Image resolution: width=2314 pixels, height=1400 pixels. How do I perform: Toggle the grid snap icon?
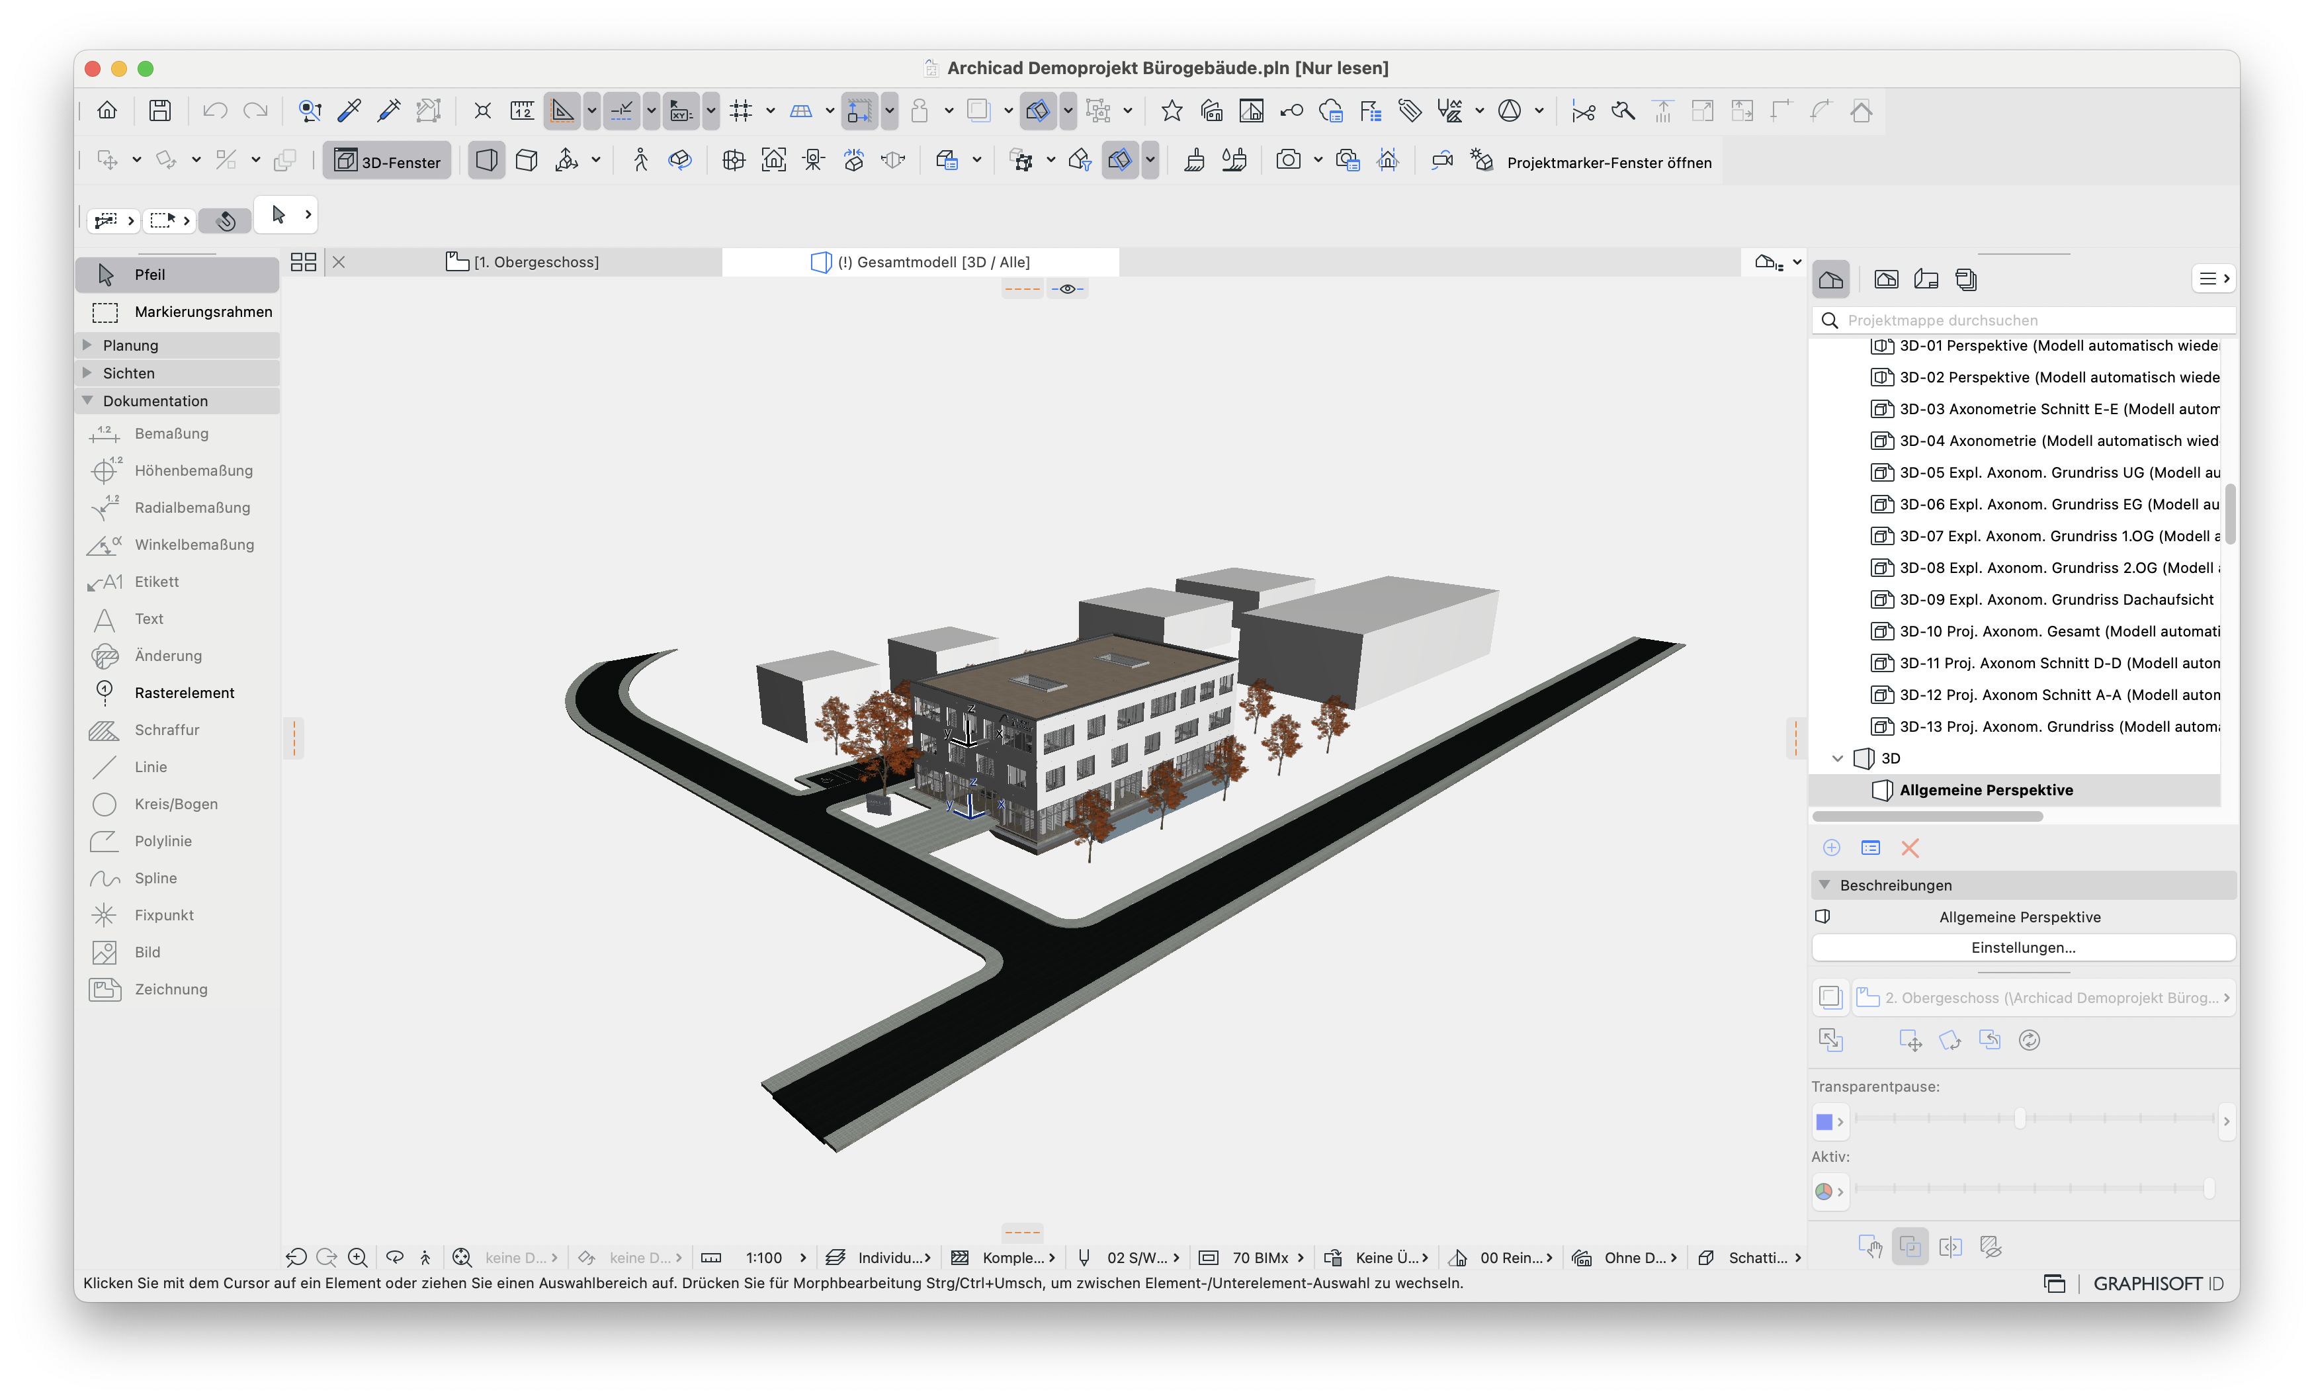(741, 110)
